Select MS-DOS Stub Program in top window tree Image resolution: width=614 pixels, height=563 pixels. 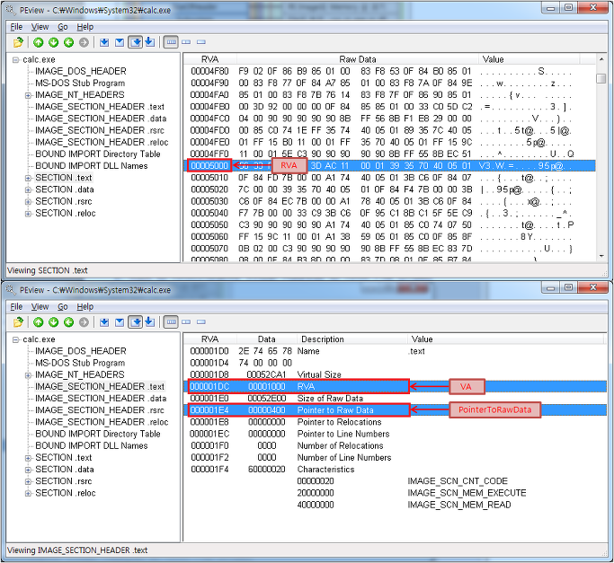pyautogui.click(x=80, y=83)
